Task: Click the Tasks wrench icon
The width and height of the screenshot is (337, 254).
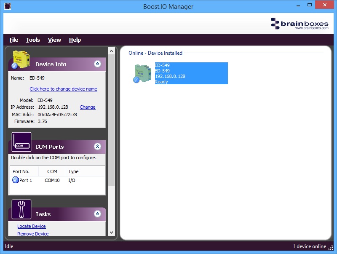Action: (x=21, y=209)
